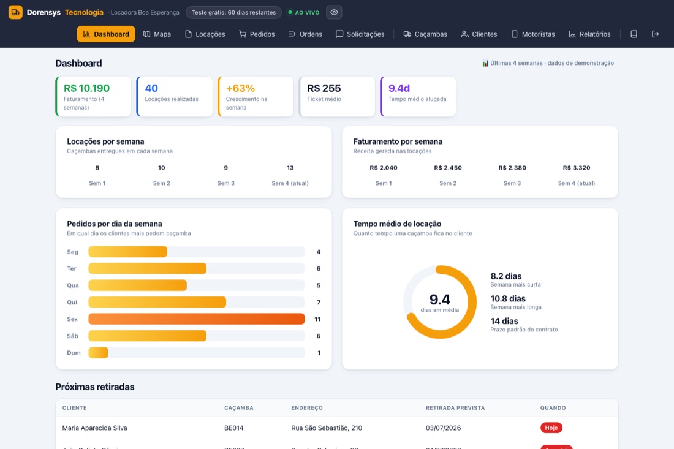The width and height of the screenshot is (674, 449).
Task: Click the 'R$ 2.450' weekly revenue value
Action: pos(448,168)
